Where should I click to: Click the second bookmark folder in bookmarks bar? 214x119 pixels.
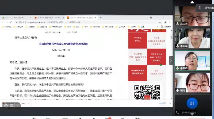tap(18, 27)
